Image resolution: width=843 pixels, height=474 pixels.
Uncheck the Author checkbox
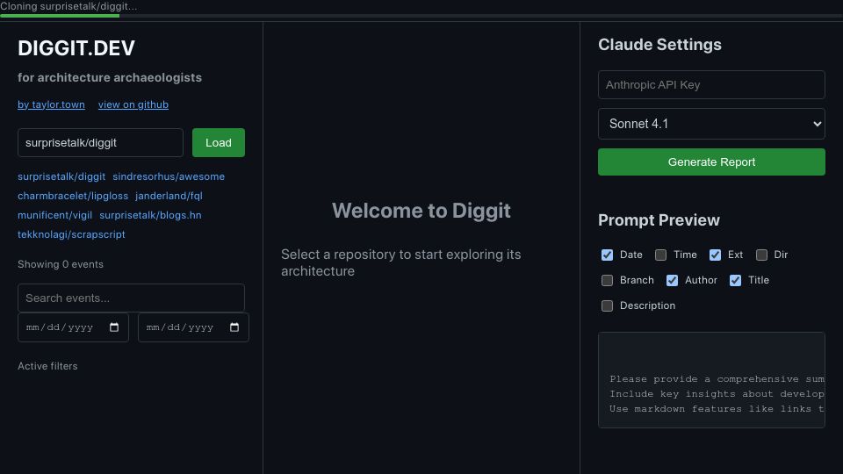coord(672,280)
